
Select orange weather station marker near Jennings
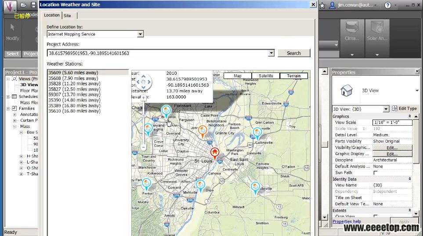202,131
